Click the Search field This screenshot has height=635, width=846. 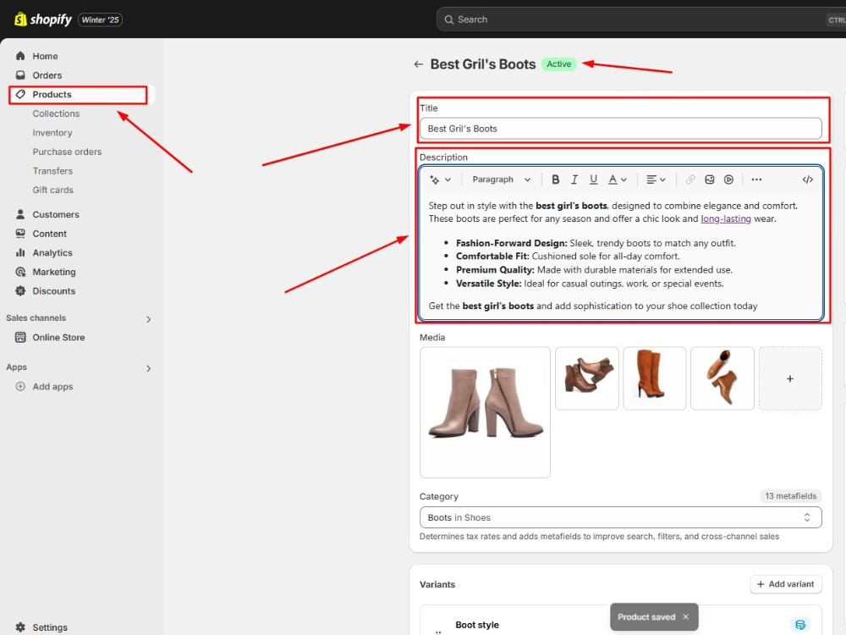coord(641,19)
